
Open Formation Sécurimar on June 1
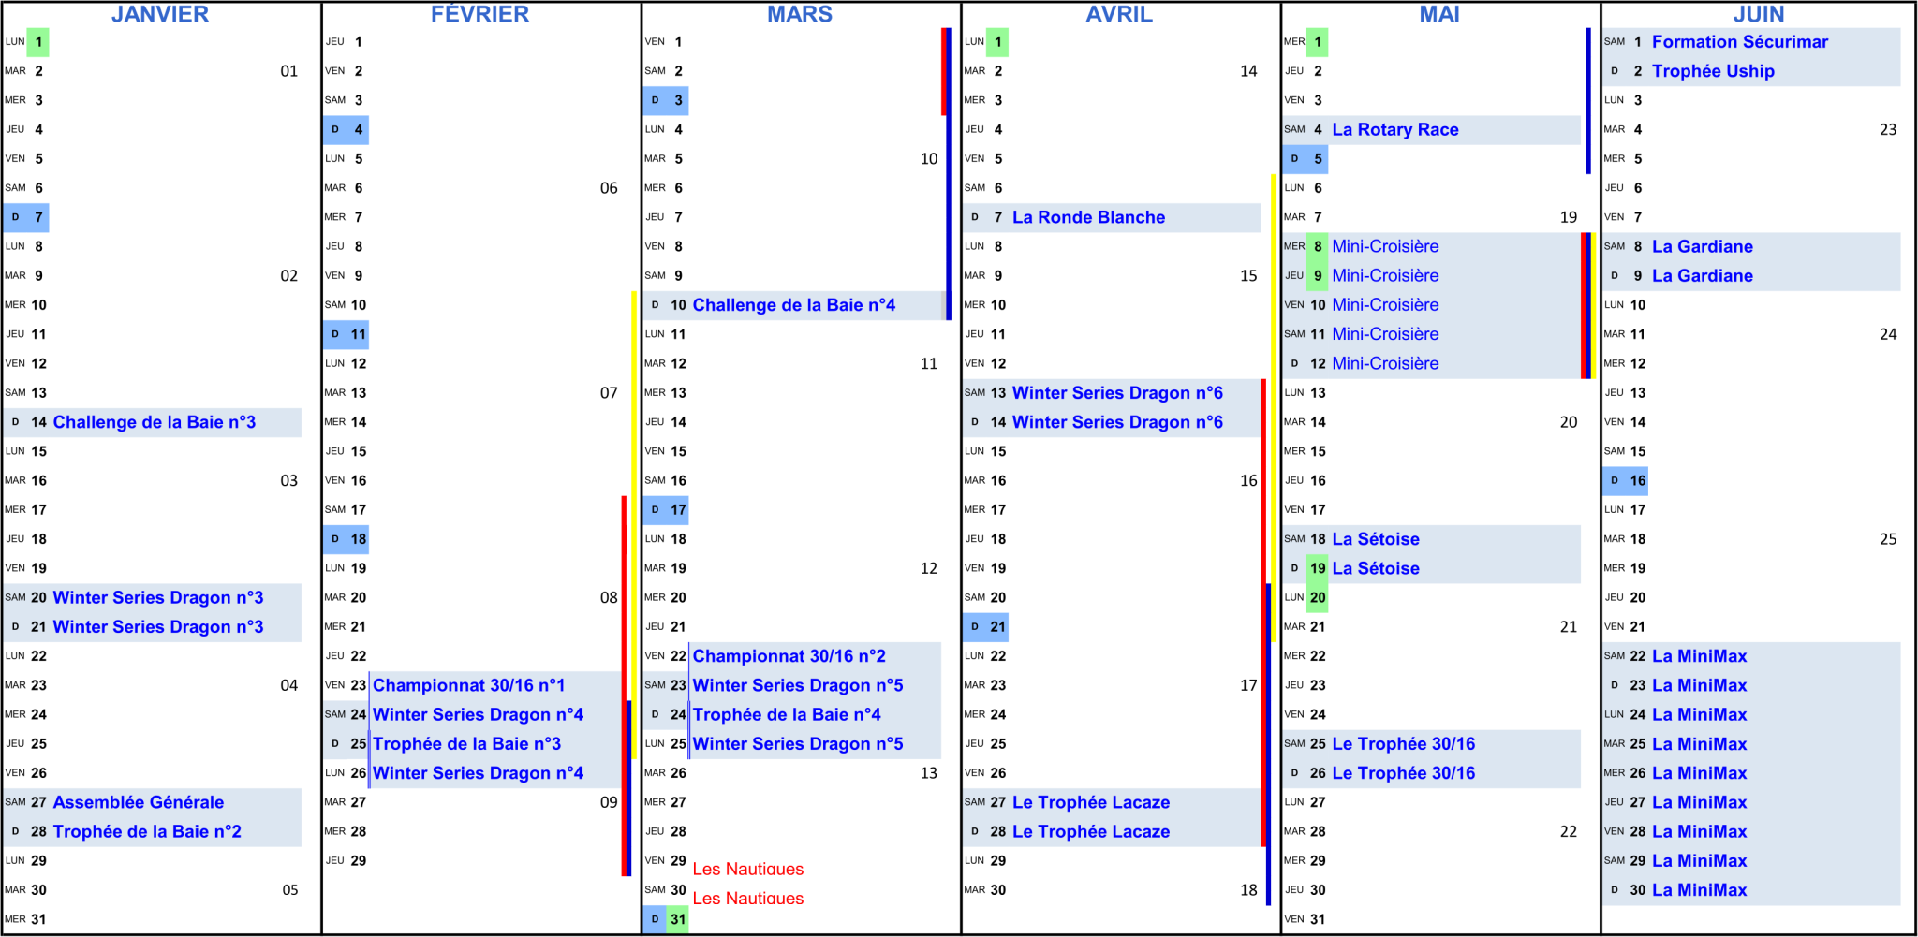click(1740, 42)
